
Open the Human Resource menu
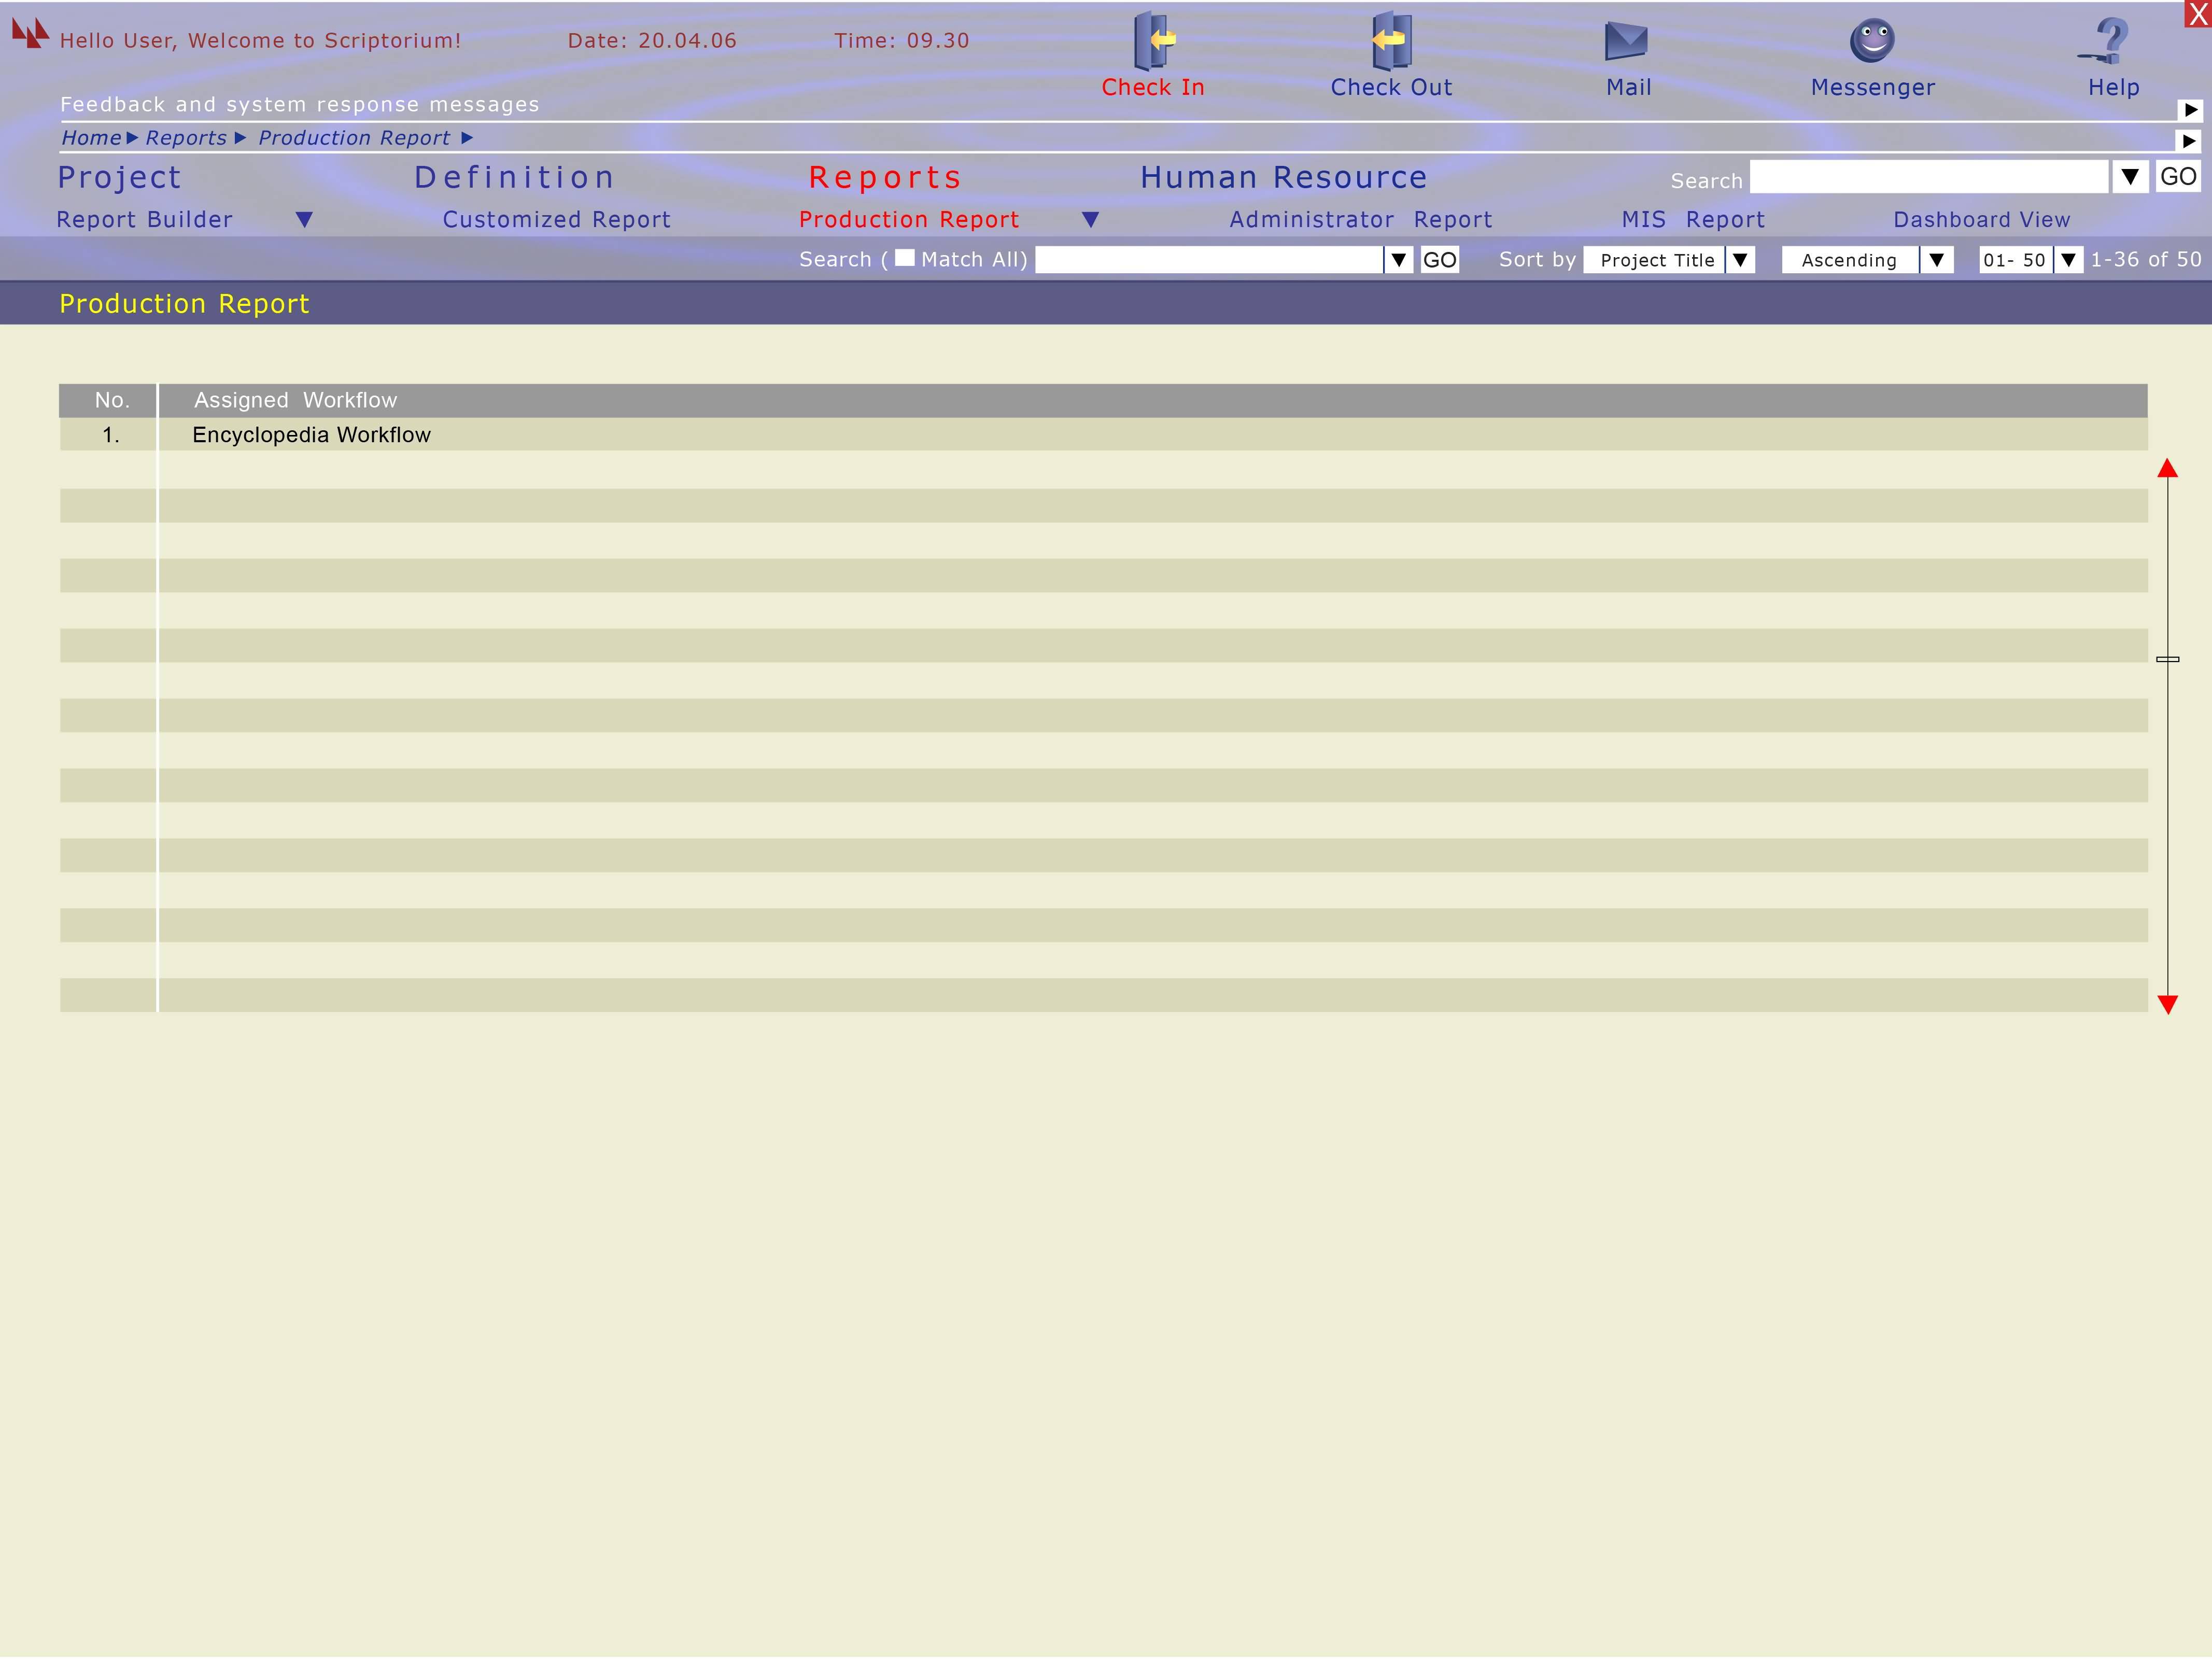coord(1283,177)
